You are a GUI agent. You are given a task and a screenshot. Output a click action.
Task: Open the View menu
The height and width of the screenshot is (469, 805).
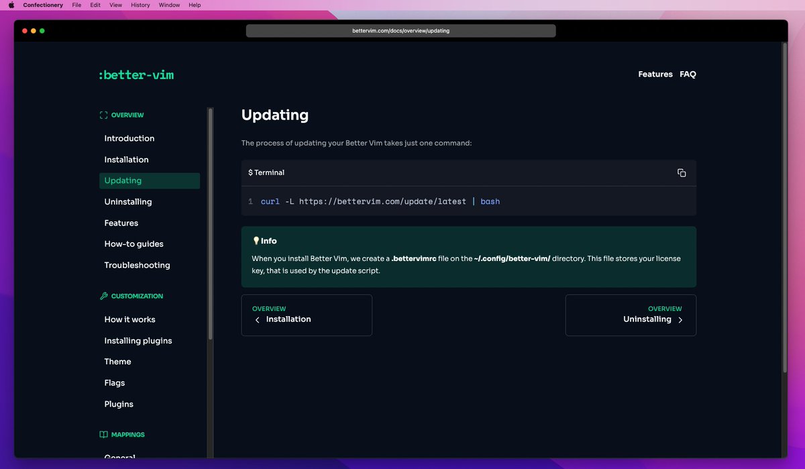point(115,5)
